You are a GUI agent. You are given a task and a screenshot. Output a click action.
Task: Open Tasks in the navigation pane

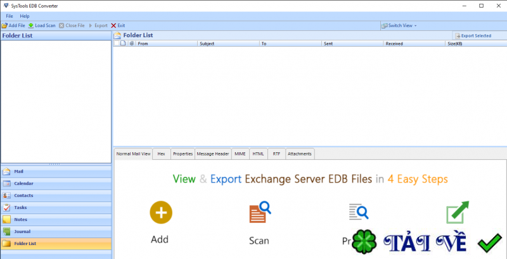pyautogui.click(x=20, y=207)
